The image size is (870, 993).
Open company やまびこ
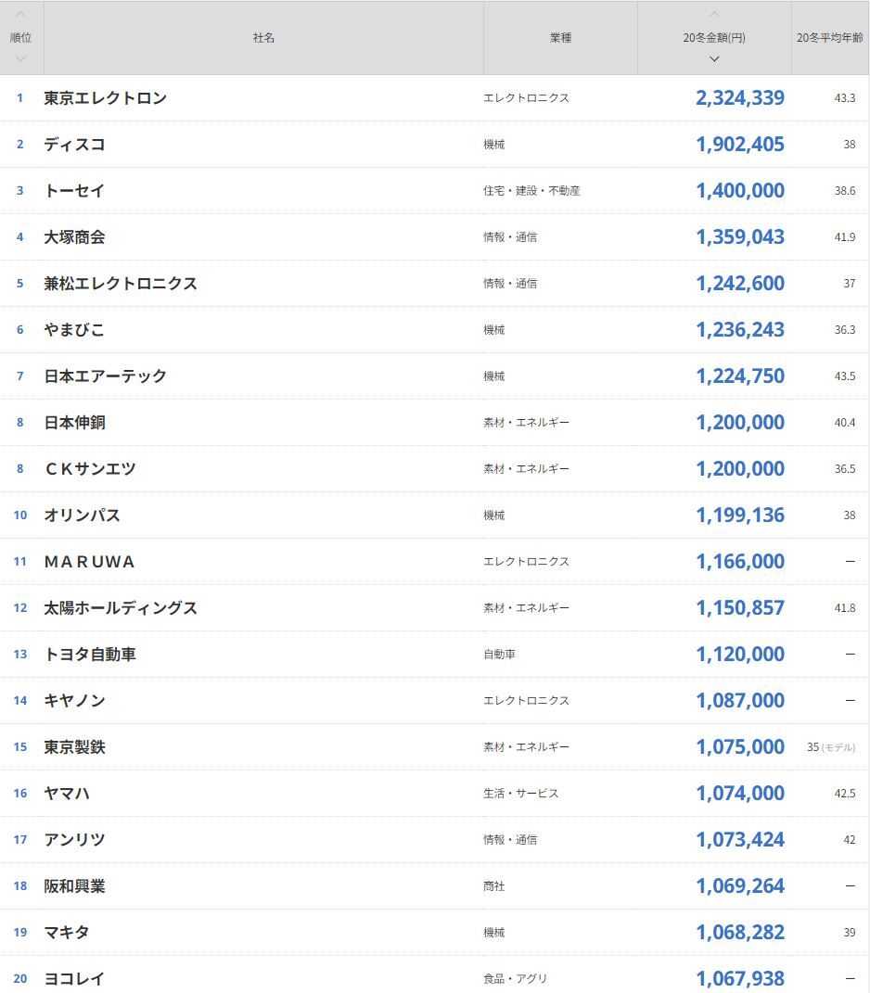point(74,329)
